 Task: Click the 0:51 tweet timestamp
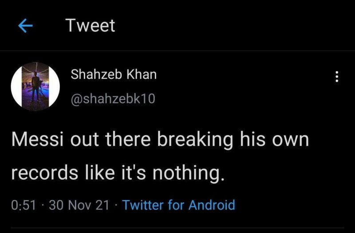click(x=23, y=205)
